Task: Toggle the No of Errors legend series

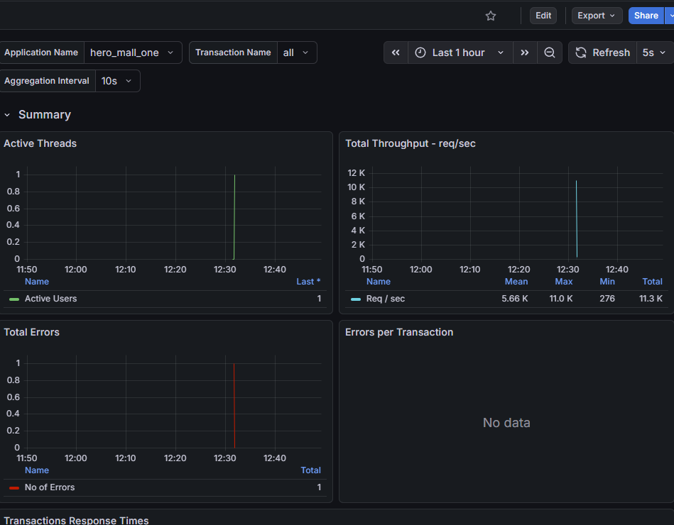Action: pyautogui.click(x=50, y=487)
